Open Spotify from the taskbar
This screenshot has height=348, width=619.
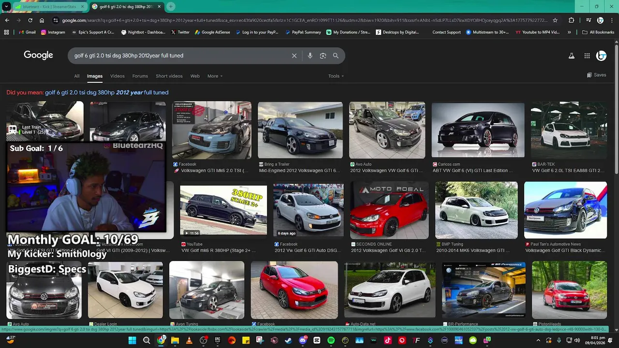tap(331, 340)
